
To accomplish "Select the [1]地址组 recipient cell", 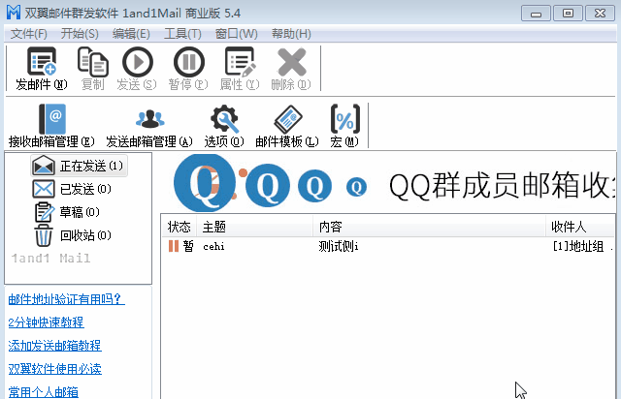I will [x=578, y=246].
